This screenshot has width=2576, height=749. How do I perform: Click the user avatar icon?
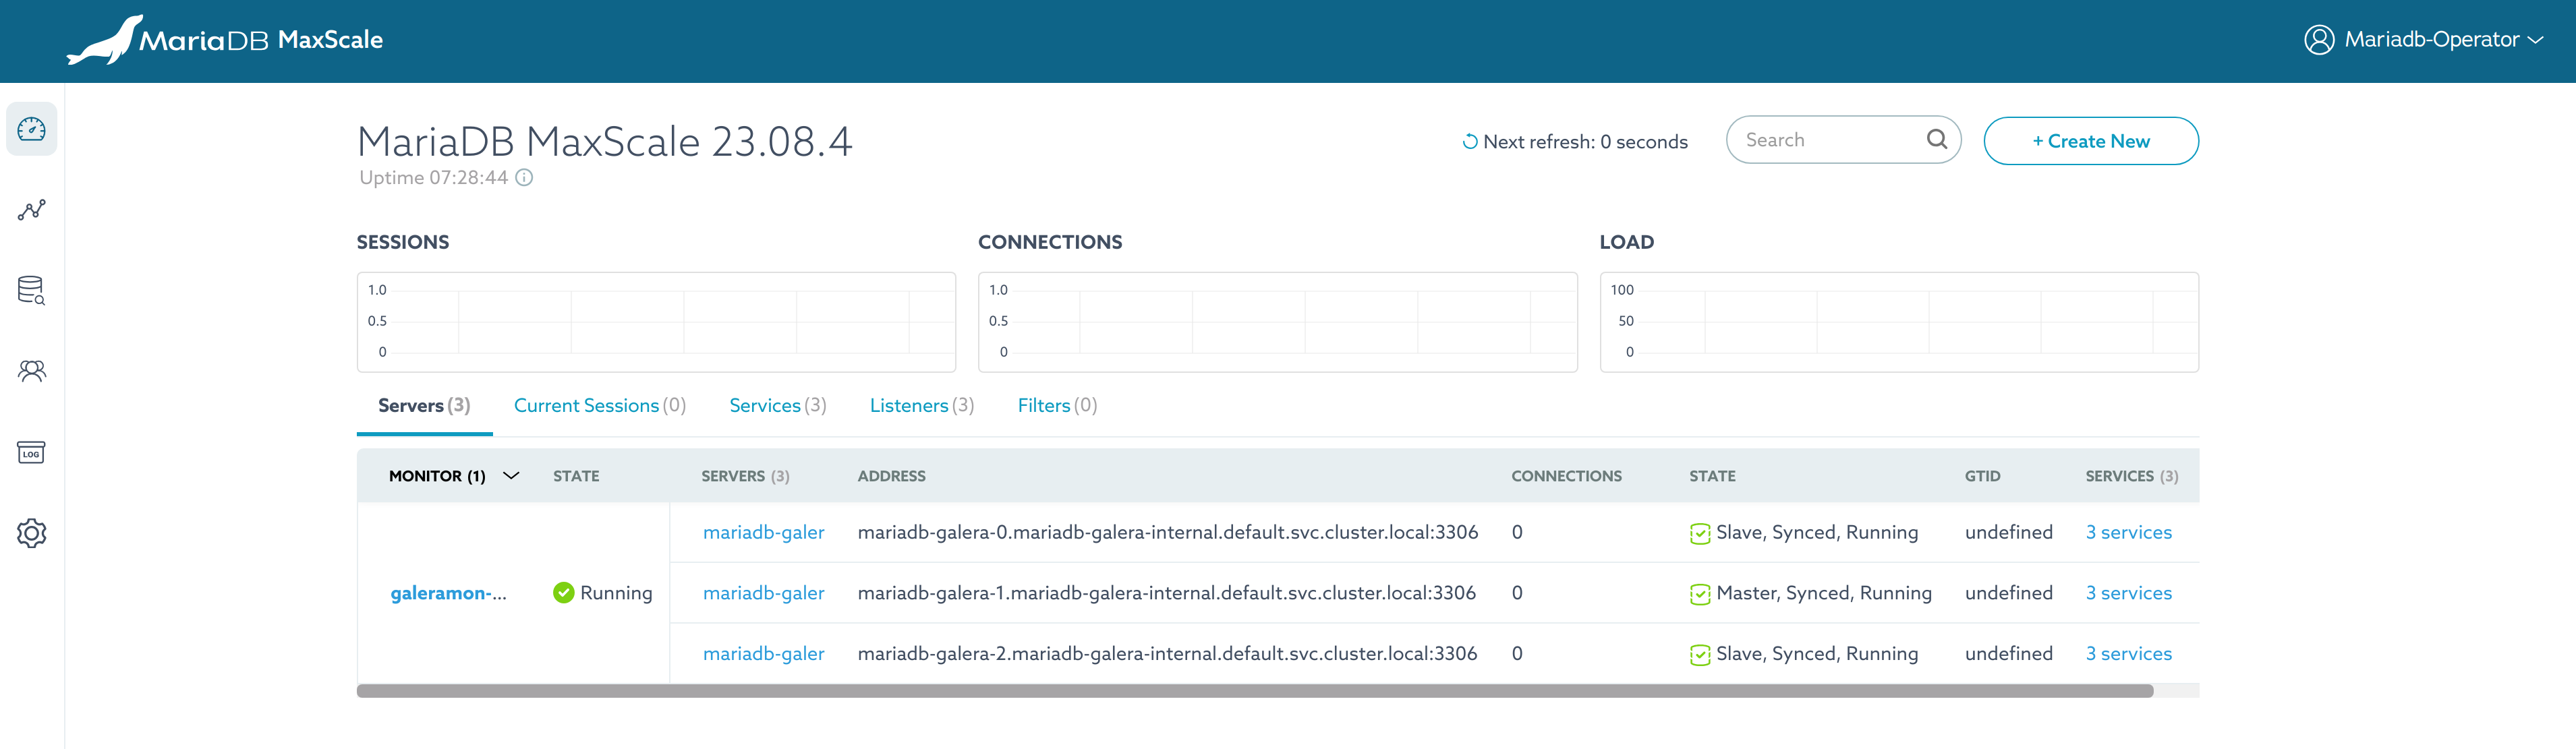click(x=2319, y=39)
